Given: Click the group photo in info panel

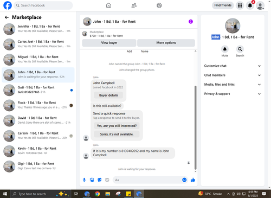Looking at the screenshot, I should tap(233, 25).
